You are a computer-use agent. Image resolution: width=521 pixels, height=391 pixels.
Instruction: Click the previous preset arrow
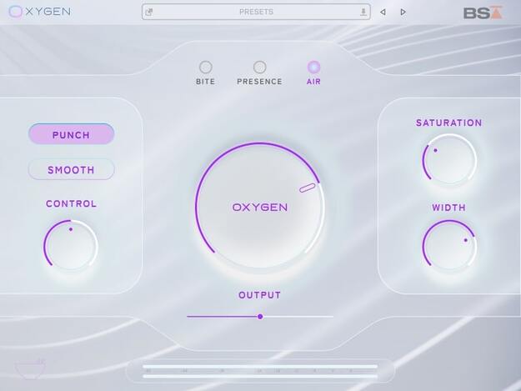[x=383, y=13]
